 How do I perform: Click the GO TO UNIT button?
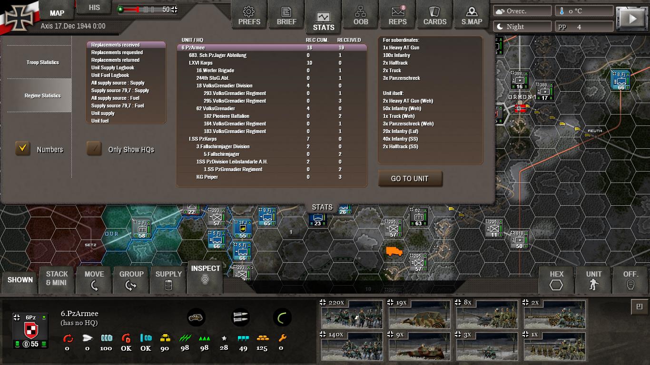point(410,179)
